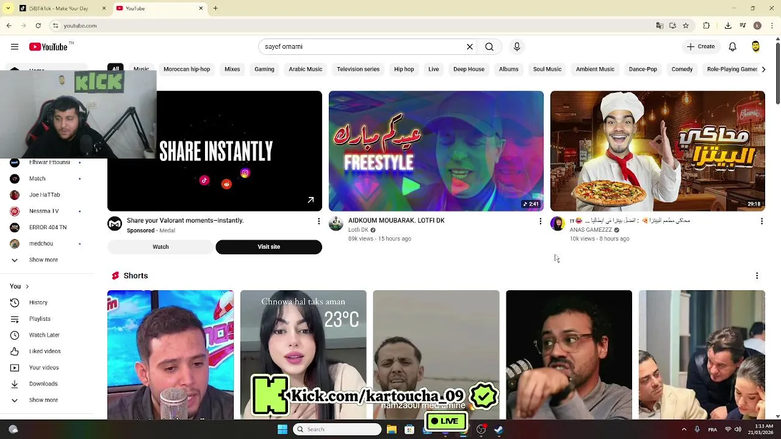
Task: Clear the search query with the X
Action: [x=470, y=46]
